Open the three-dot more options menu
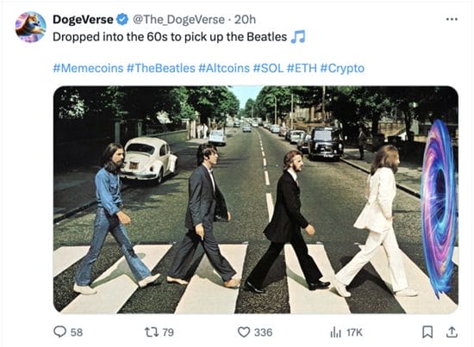The height and width of the screenshot is (347, 474). click(x=452, y=19)
